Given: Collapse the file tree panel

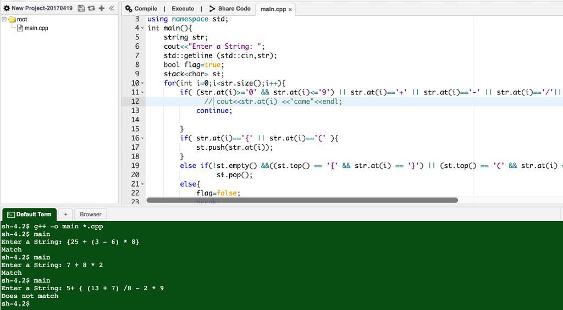Looking at the screenshot, I should click(x=112, y=8).
